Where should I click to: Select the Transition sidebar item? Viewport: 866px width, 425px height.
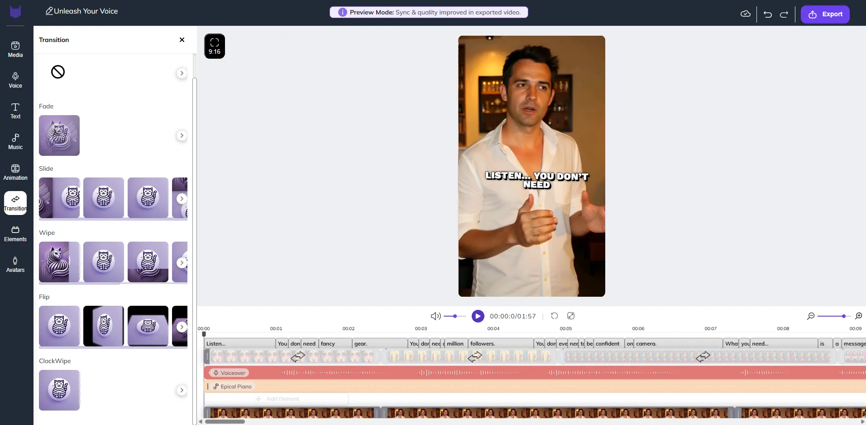tap(15, 203)
